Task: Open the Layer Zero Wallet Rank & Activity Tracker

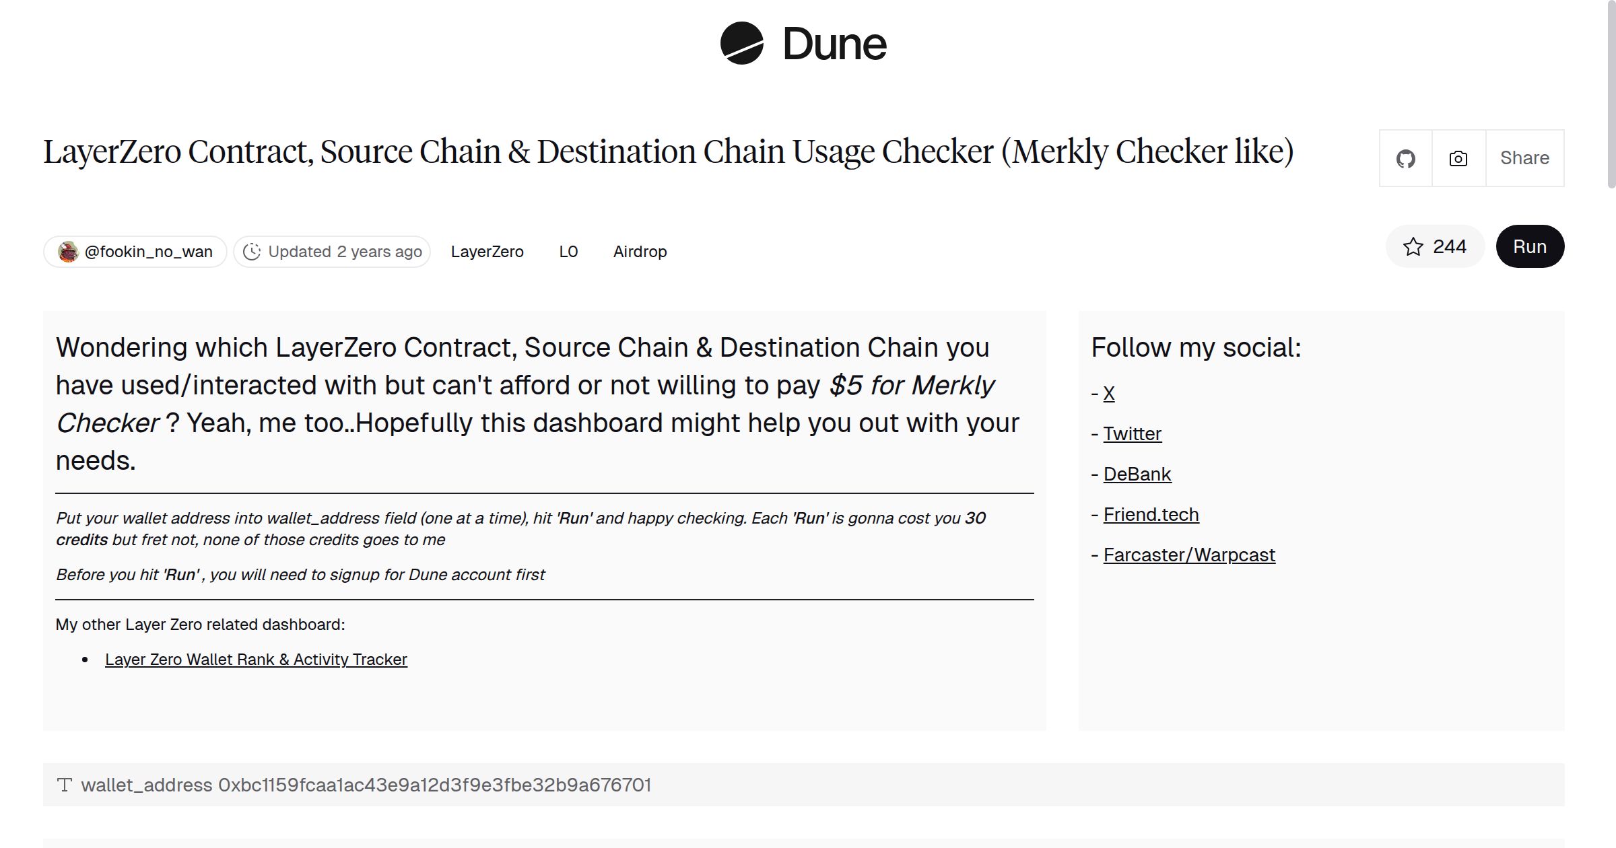Action: coord(257,660)
